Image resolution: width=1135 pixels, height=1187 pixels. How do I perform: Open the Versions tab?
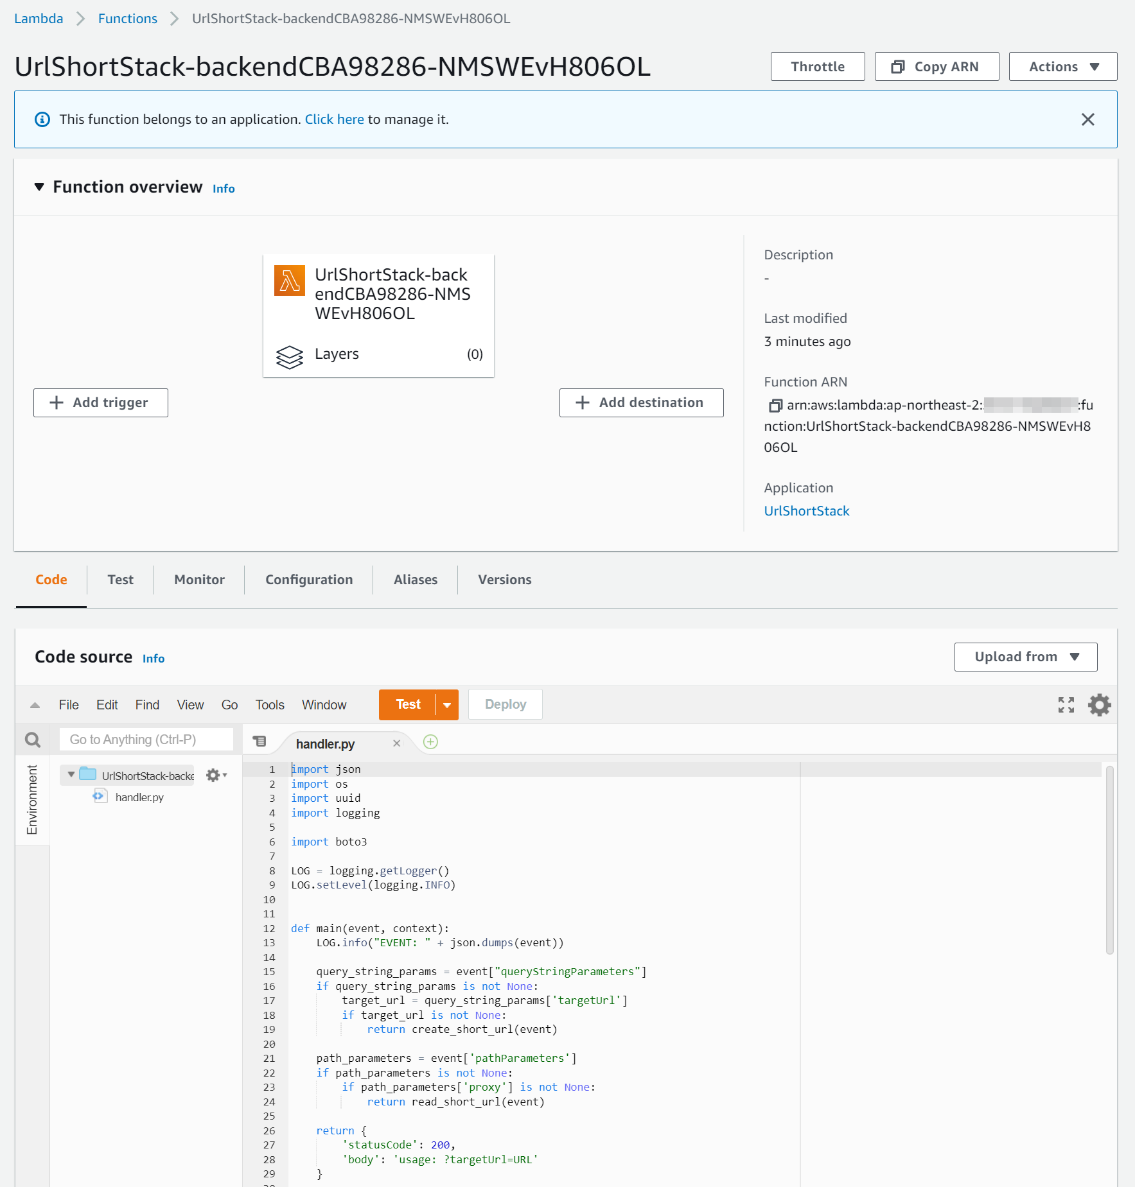[504, 580]
